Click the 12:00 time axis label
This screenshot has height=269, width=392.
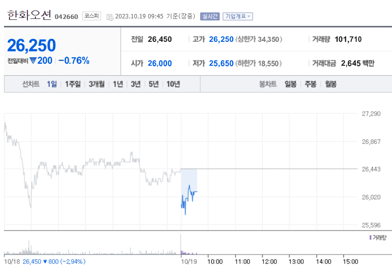pos(269,262)
